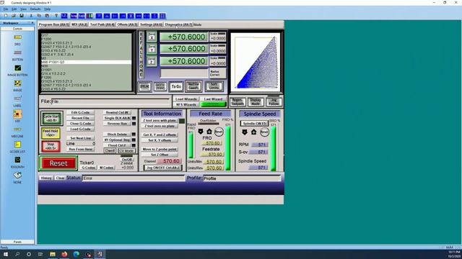Click the Y axis zero button
462x259 pixels.
pos(152,49)
